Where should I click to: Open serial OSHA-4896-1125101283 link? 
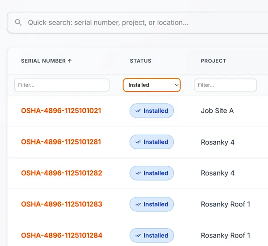pos(62,204)
